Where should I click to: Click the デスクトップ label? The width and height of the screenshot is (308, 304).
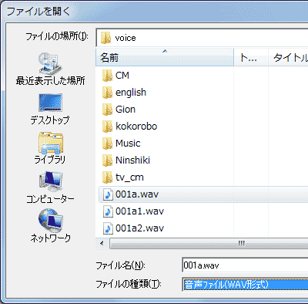click(50, 120)
